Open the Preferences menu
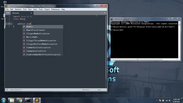 [55, 9]
